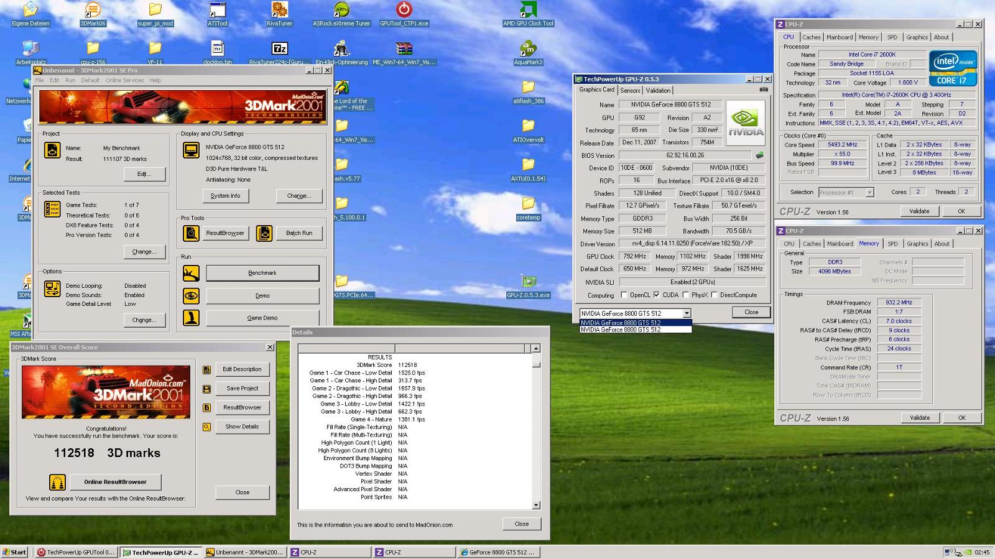
Task: Click the Game Demo button
Action: click(x=262, y=318)
